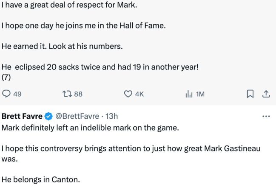Bookmark the tweet with the bookmark icon
Screen dimensions: 276x190
tap(250, 94)
